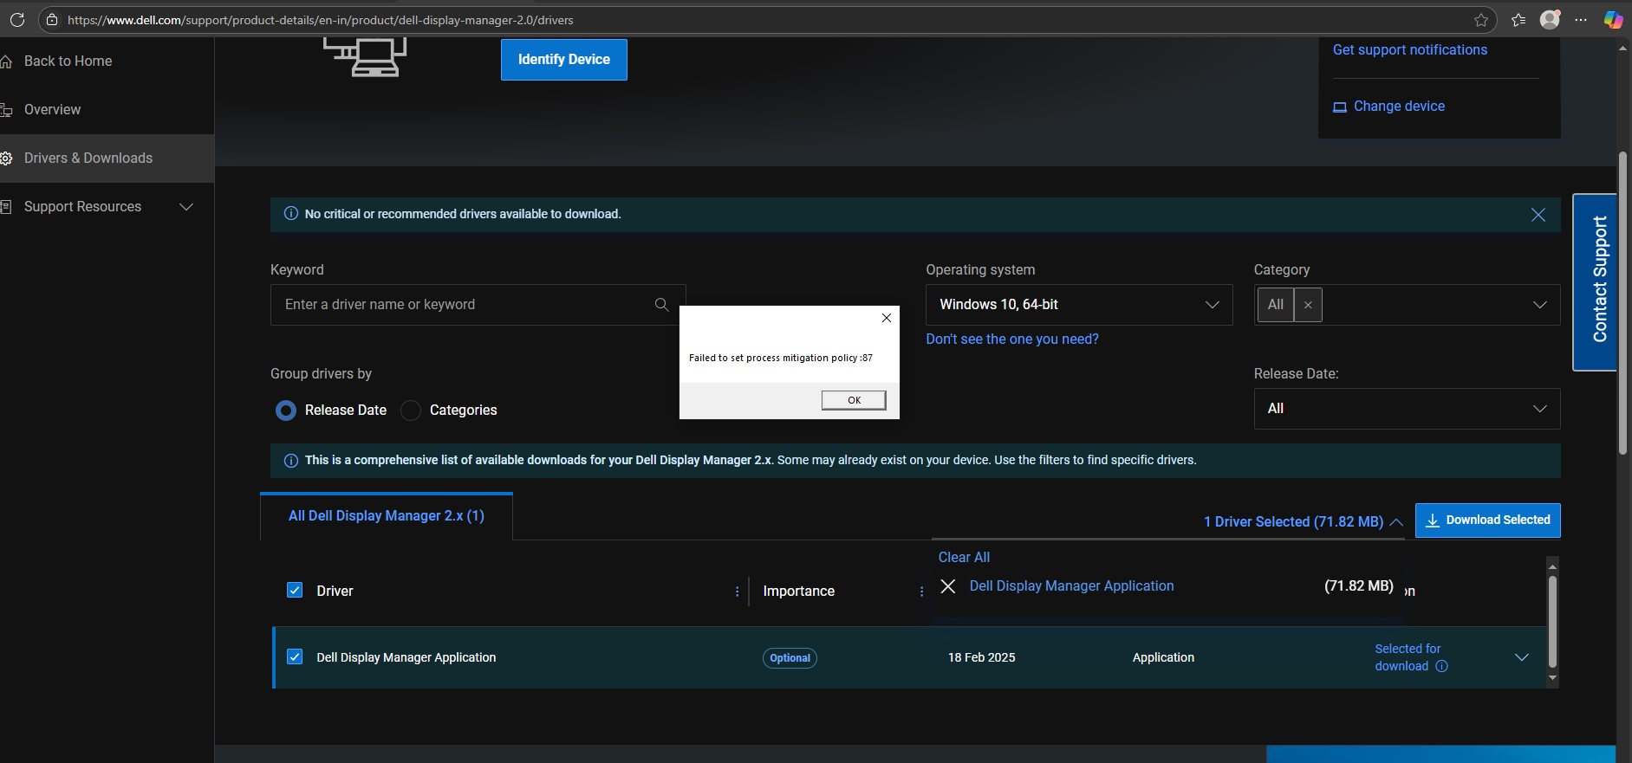Uncheck the Dell Display Manager Application row
Image resolution: width=1632 pixels, height=763 pixels.
tap(295, 657)
